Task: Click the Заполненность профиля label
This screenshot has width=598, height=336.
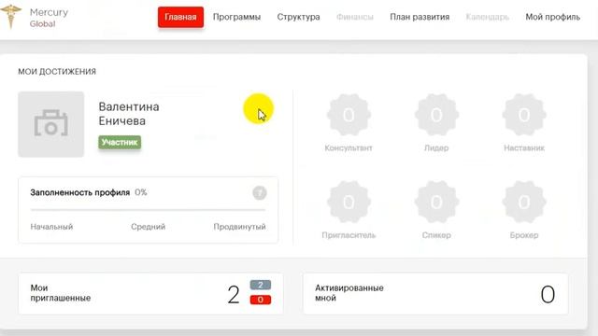Action: pyautogui.click(x=80, y=192)
